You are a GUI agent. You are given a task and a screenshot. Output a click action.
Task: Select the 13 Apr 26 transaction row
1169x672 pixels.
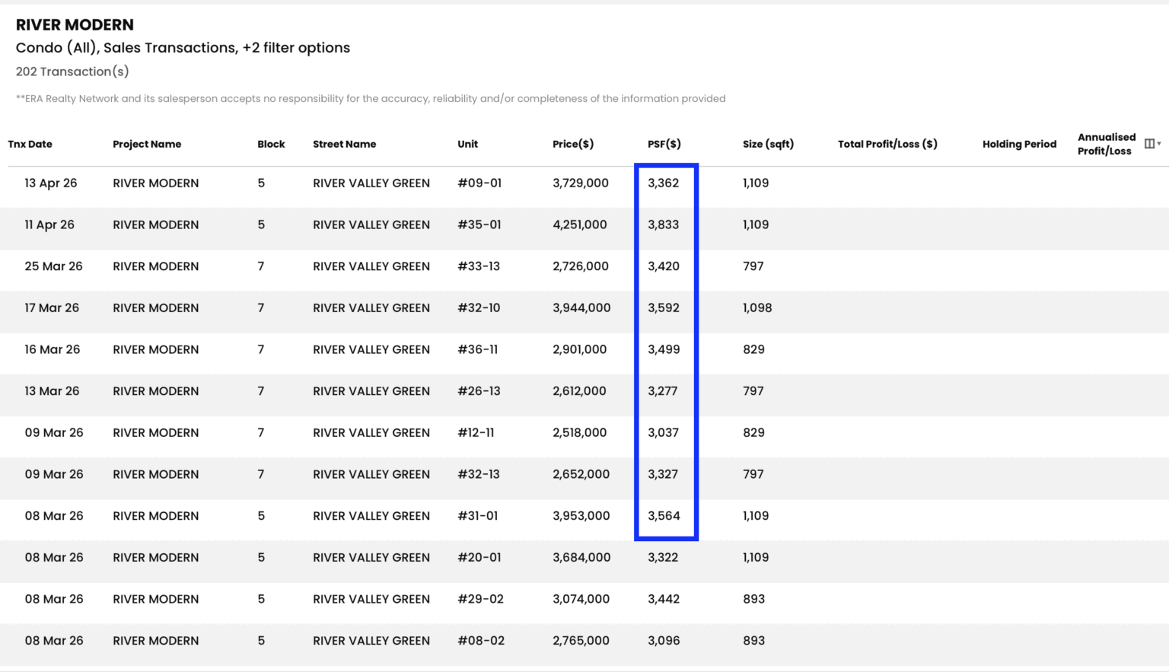pyautogui.click(x=584, y=183)
